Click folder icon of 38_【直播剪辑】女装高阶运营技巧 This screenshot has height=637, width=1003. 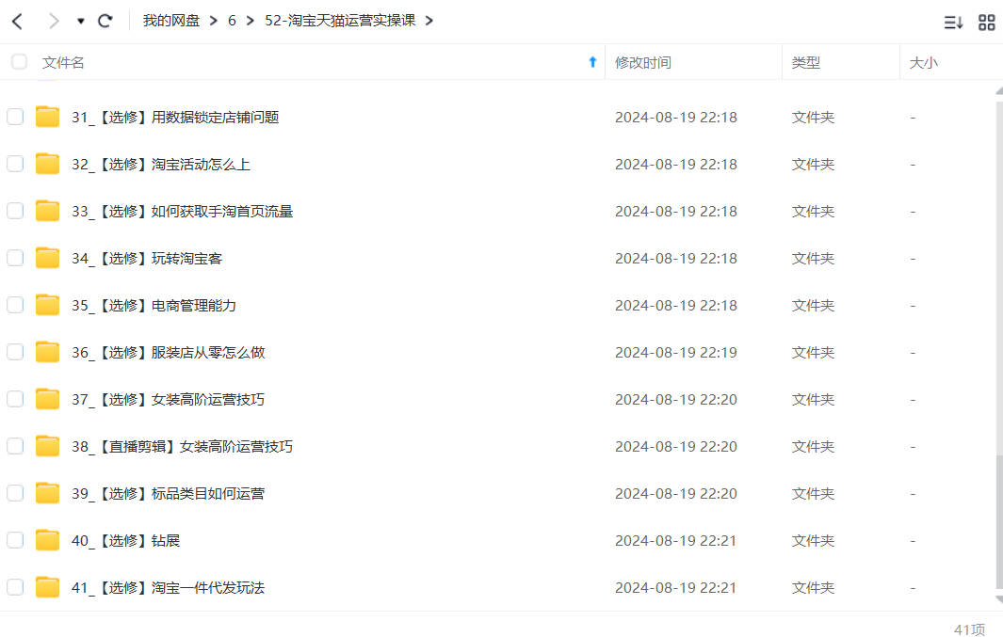(x=47, y=446)
